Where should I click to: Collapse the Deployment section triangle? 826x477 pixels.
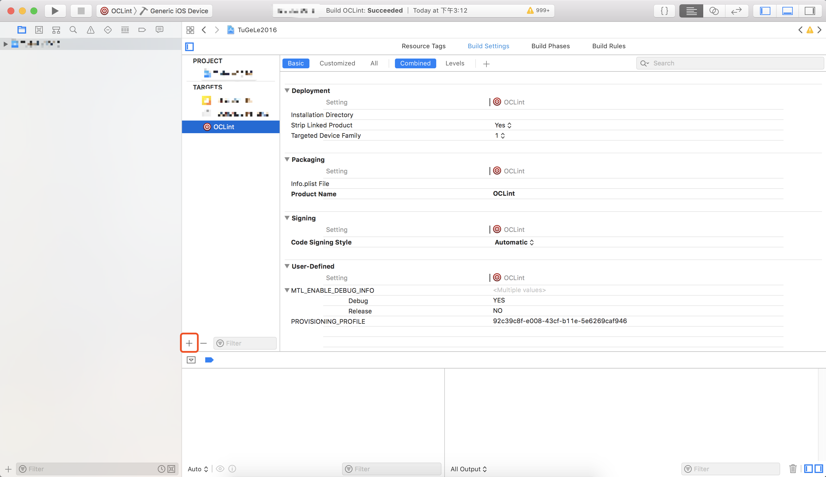[287, 90]
